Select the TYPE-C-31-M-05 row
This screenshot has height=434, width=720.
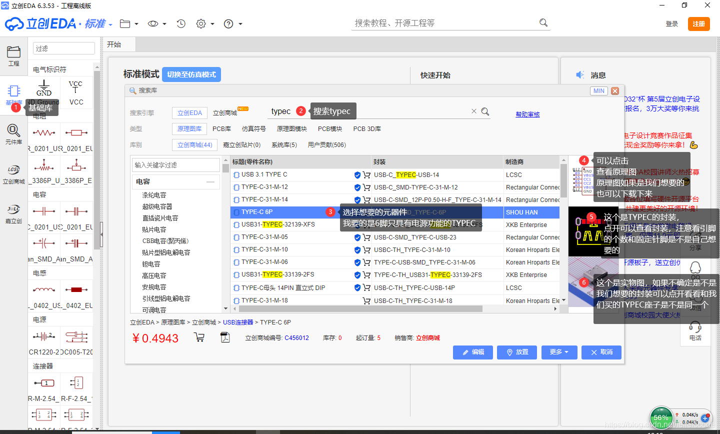pyautogui.click(x=395, y=237)
